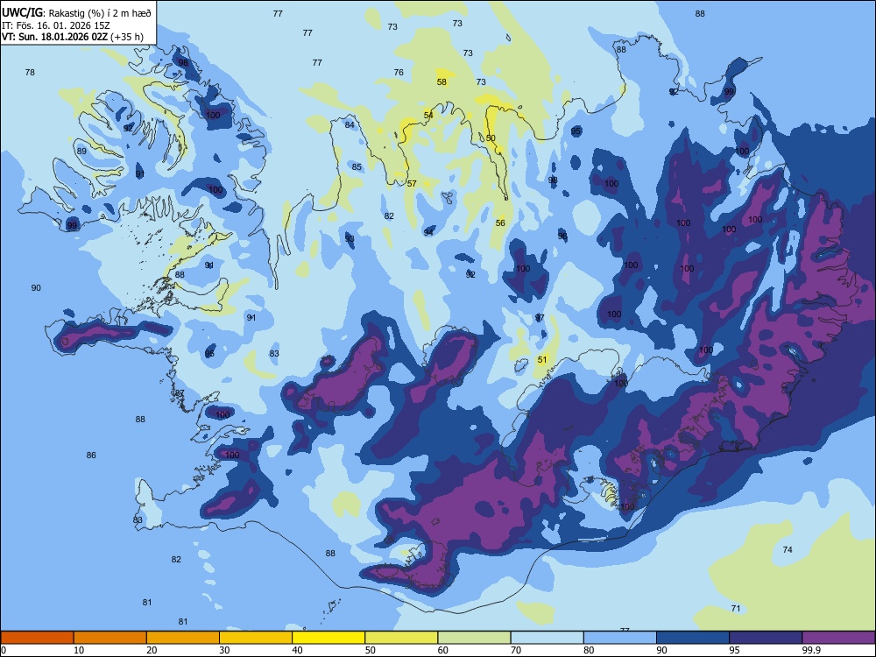Click the '86' humidity value label
876x657 pixels.
tap(91, 456)
